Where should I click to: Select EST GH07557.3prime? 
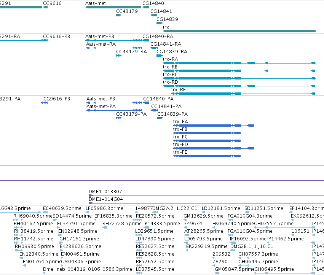258,254
